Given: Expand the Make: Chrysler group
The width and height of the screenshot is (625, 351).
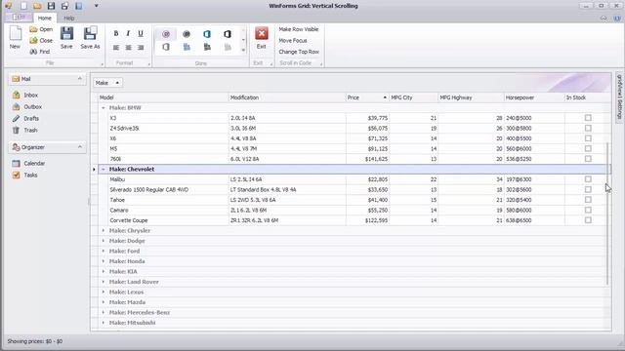Looking at the screenshot, I should pos(104,230).
